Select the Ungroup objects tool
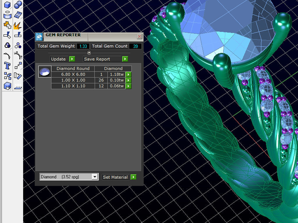298x223 pixels. [18, 46]
